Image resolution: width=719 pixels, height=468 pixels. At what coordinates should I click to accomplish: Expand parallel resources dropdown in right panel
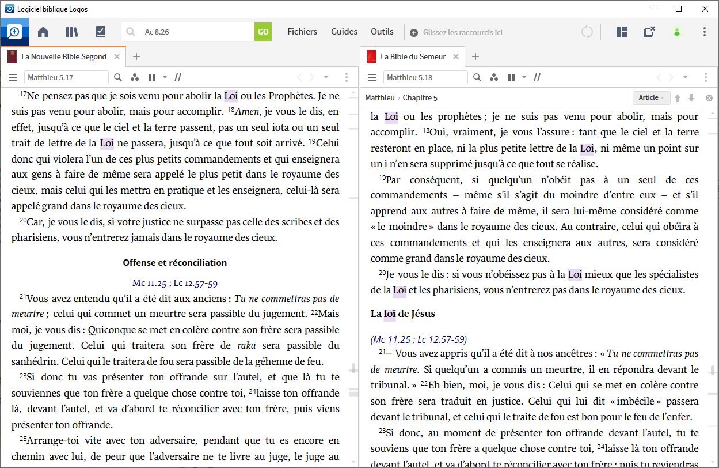tap(524, 77)
